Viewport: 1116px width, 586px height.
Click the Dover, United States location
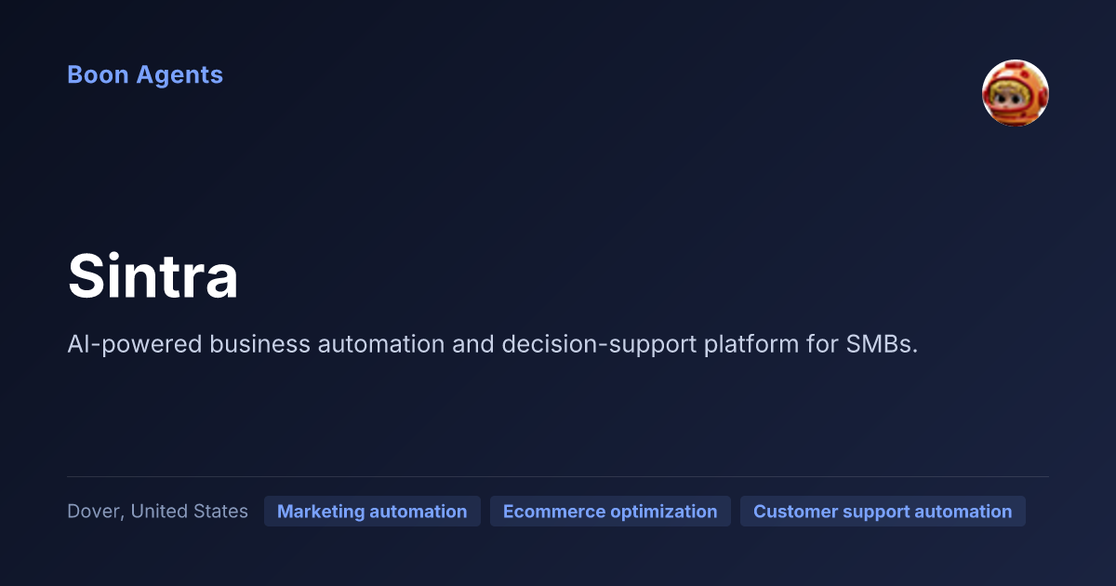click(x=158, y=512)
